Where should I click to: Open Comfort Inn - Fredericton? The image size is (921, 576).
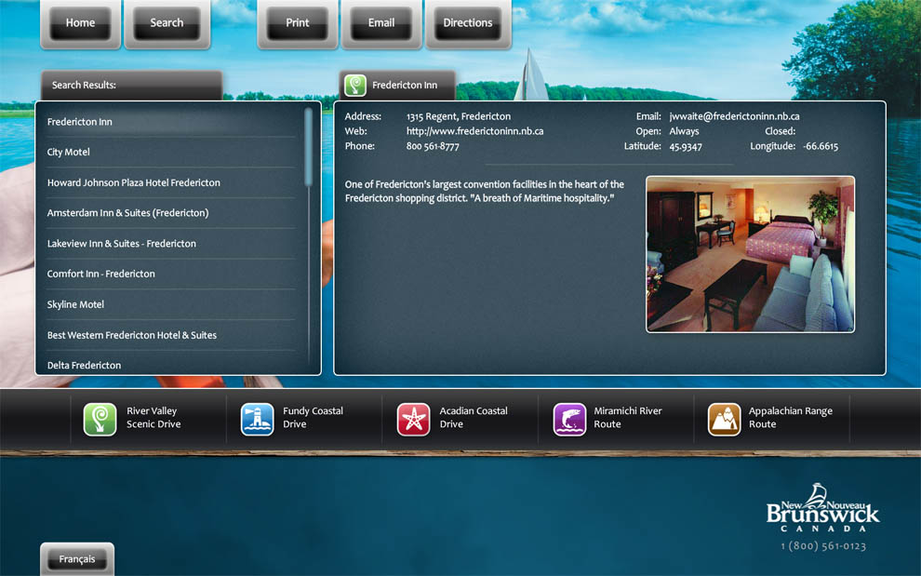point(170,274)
